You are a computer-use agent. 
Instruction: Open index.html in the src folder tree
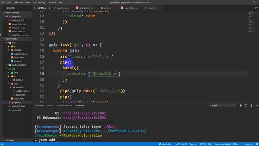19,99
